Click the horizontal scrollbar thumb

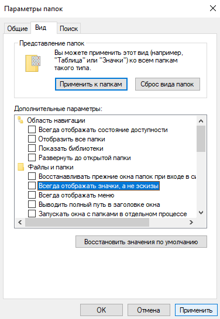(x=87, y=223)
